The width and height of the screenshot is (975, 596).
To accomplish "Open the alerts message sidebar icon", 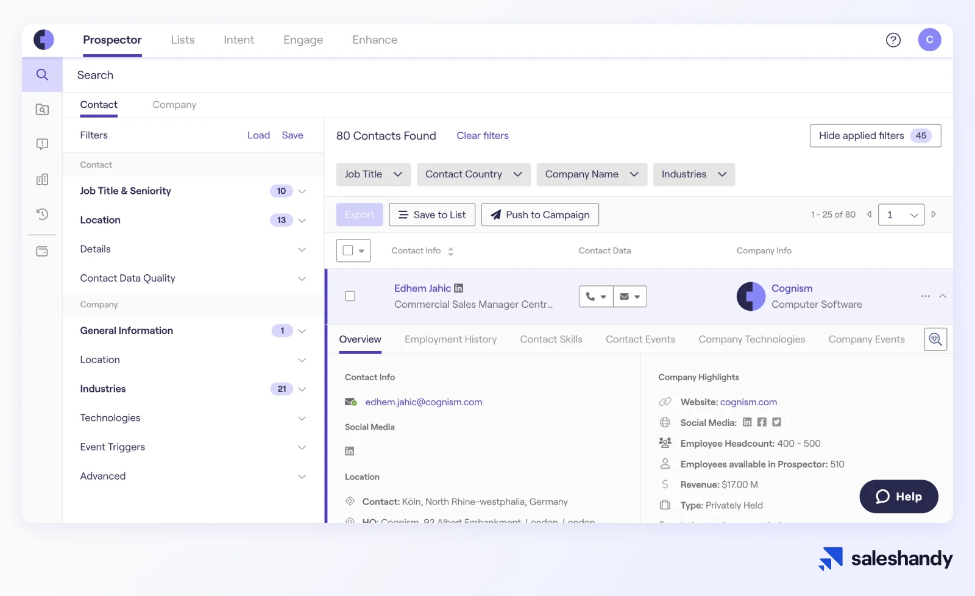I will click(x=42, y=144).
